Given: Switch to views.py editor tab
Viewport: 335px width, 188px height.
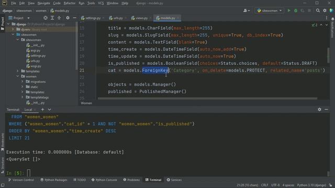Looking at the screenshot, I should [x=141, y=18].
